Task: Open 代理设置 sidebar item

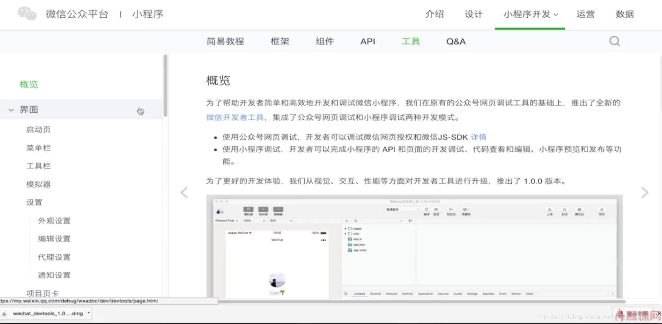Action: [54, 257]
